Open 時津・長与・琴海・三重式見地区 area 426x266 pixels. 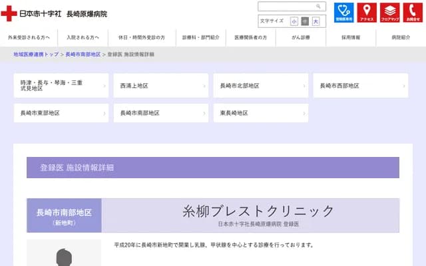pyautogui.click(x=61, y=86)
